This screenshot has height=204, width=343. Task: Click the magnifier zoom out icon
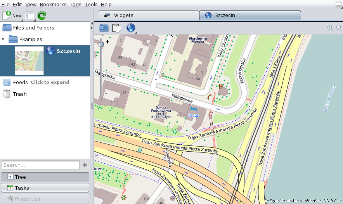click(x=339, y=28)
